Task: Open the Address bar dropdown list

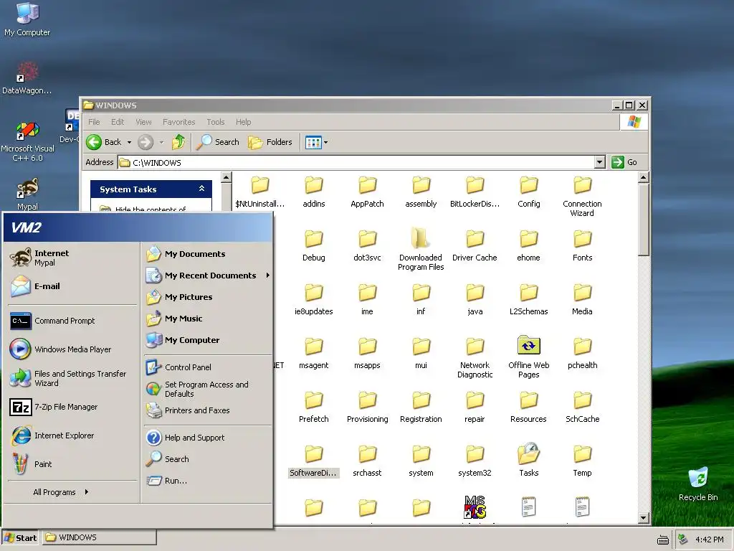Action: coord(600,162)
